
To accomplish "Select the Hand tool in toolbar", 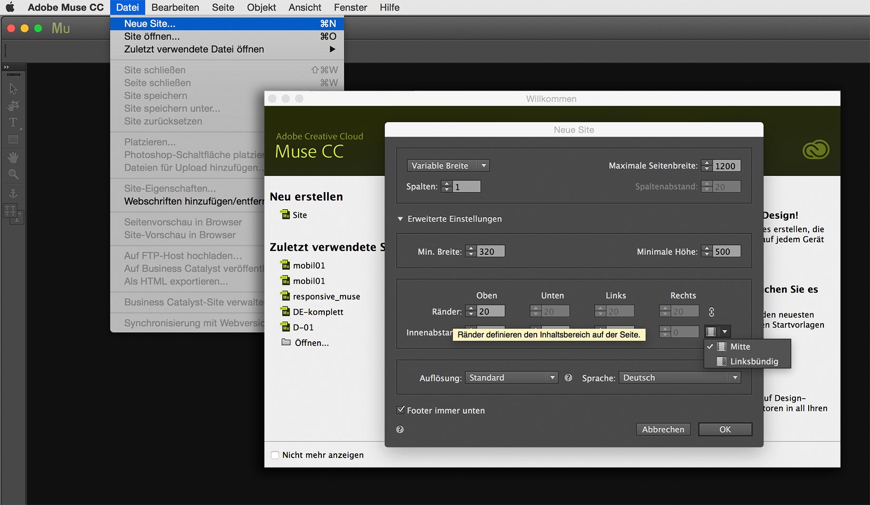I will pyautogui.click(x=13, y=157).
